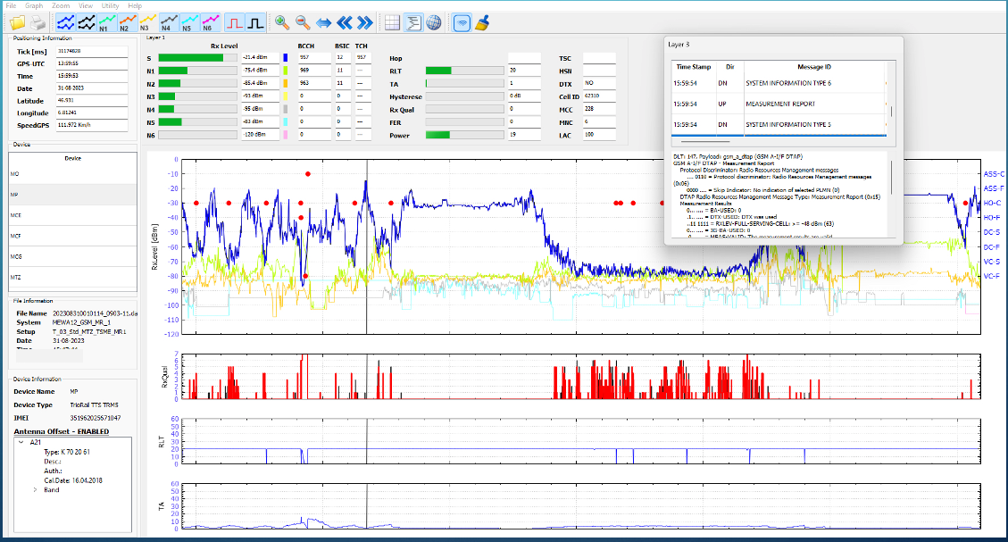
Task: Jump forward with double right arrows
Action: (x=364, y=23)
